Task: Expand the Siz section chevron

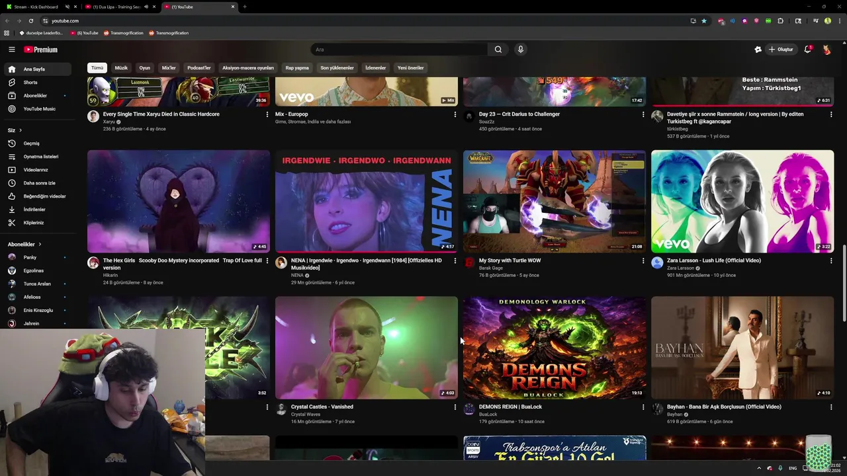Action: [21, 130]
